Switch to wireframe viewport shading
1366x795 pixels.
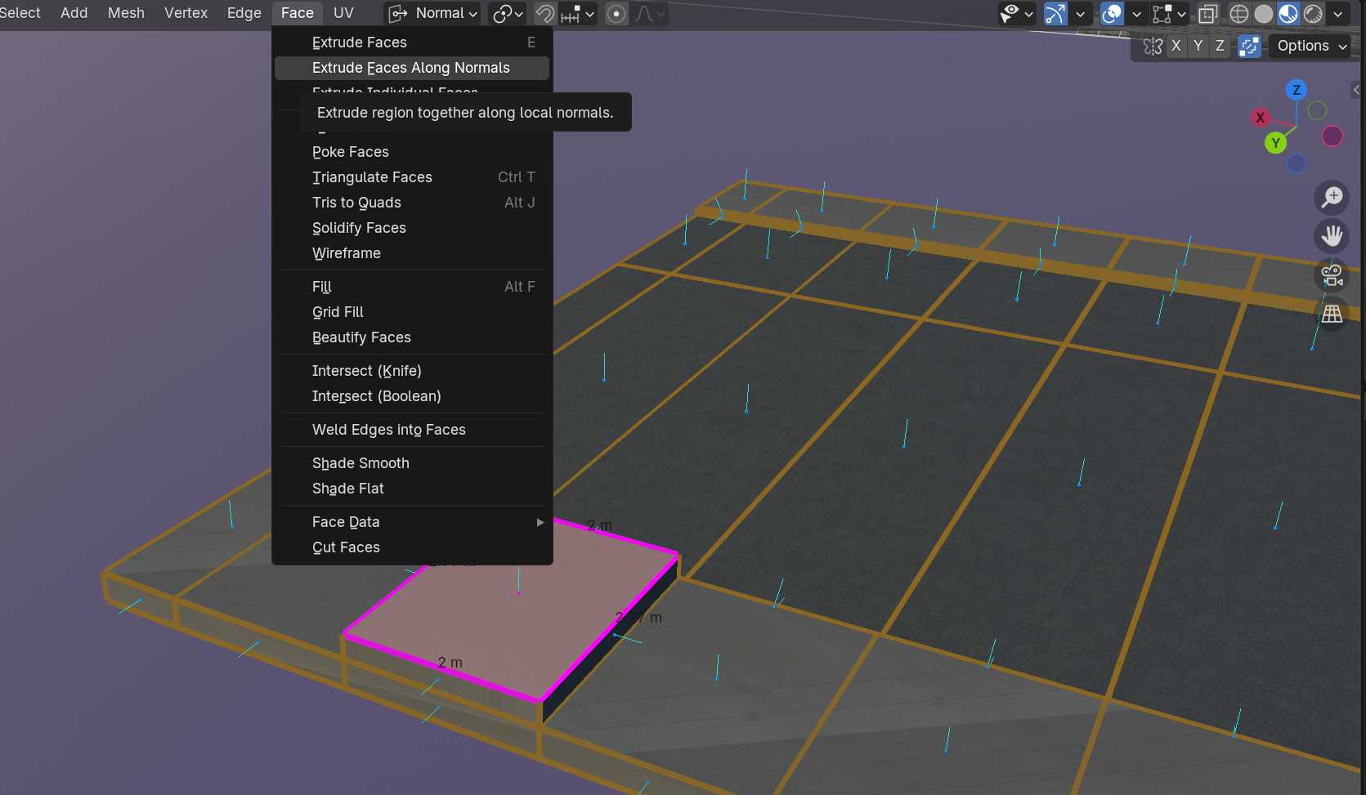tap(1239, 13)
